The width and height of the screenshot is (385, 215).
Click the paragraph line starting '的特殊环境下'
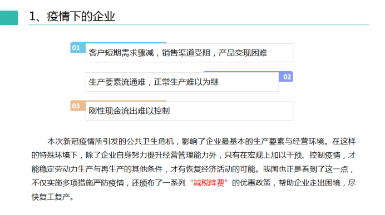pyautogui.click(x=194, y=155)
